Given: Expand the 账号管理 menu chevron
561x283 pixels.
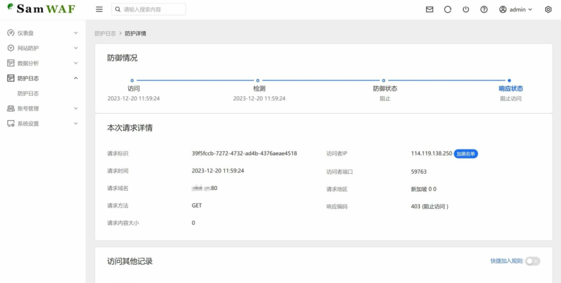Looking at the screenshot, I should click(x=76, y=108).
